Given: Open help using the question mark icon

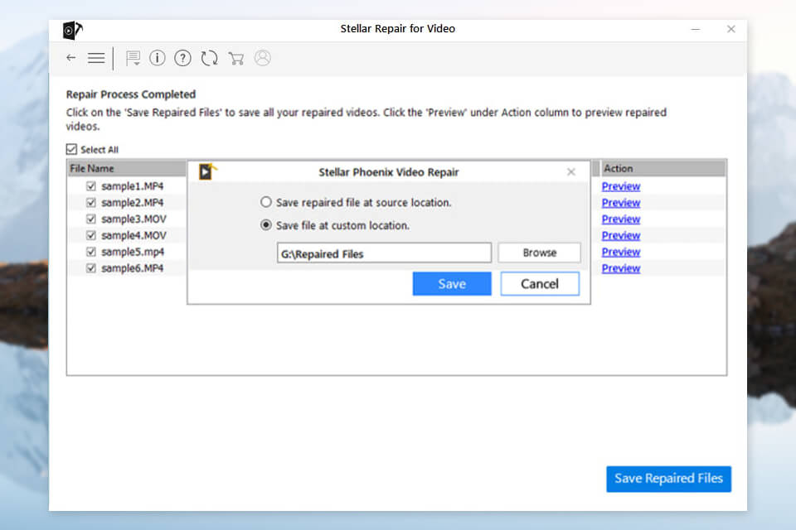Looking at the screenshot, I should point(183,58).
